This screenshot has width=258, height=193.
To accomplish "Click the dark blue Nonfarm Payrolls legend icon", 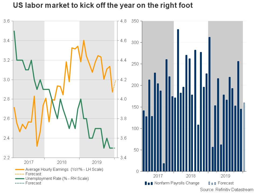I will pyautogui.click(x=149, y=183).
